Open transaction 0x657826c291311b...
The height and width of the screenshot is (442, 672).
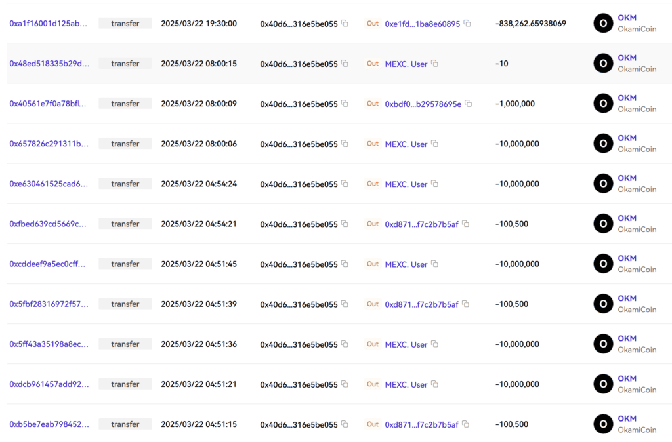(x=49, y=144)
